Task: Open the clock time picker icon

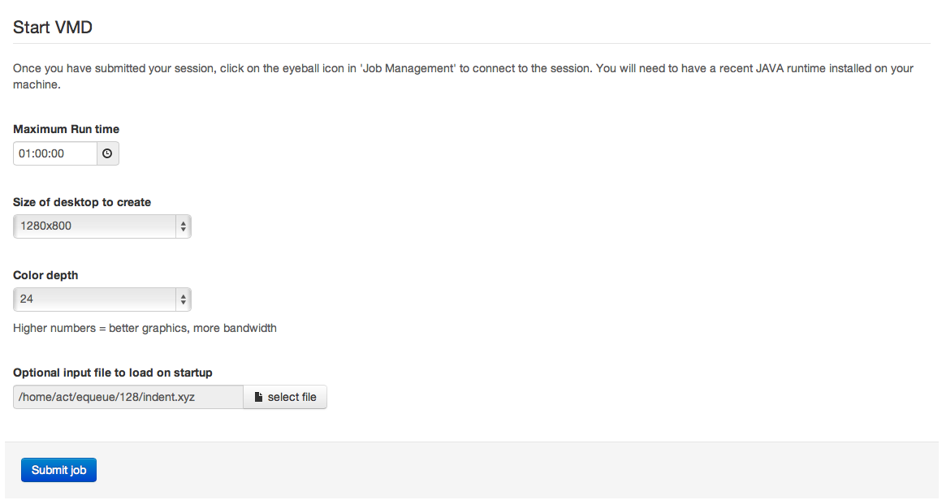Action: 107,153
